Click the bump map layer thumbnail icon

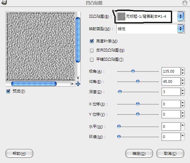121,16
